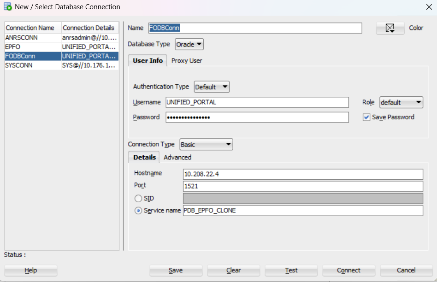
Task: Click the UNIFIED_PORTA... cell in EPFO row
Action: click(90, 47)
